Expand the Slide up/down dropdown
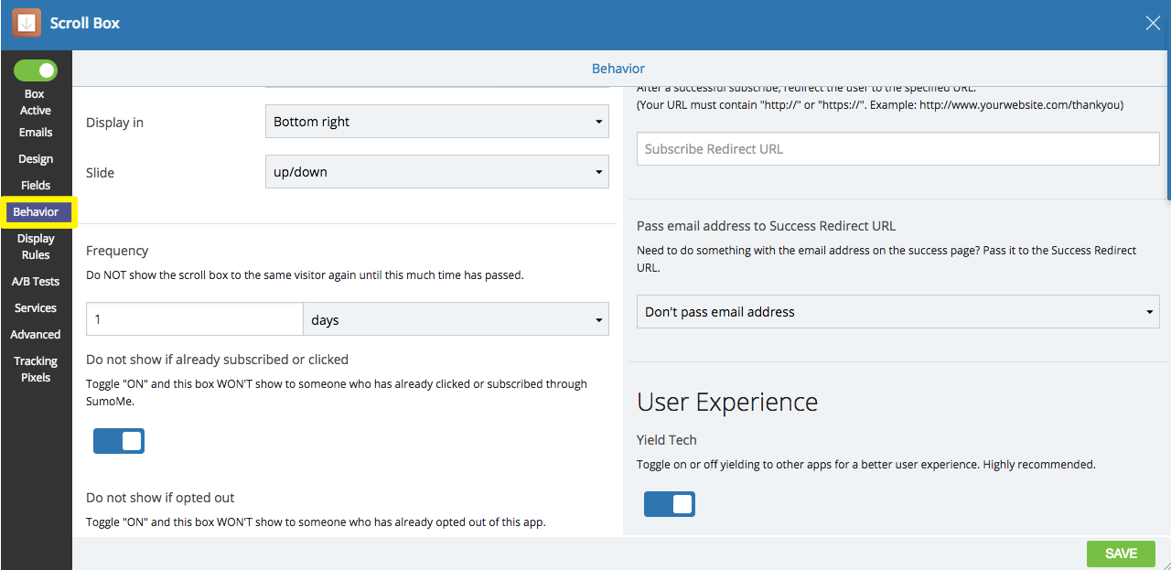 click(436, 172)
